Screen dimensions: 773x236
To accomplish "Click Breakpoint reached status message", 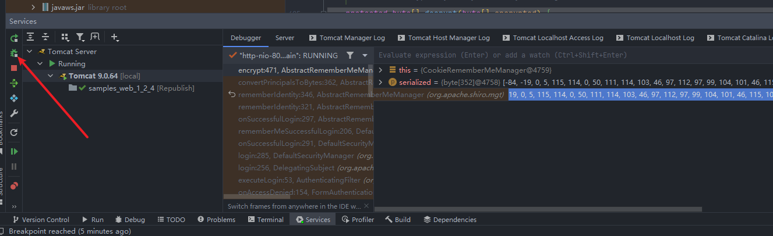I will tap(69, 231).
